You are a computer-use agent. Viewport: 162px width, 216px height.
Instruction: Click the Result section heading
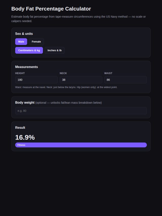tap(20, 128)
